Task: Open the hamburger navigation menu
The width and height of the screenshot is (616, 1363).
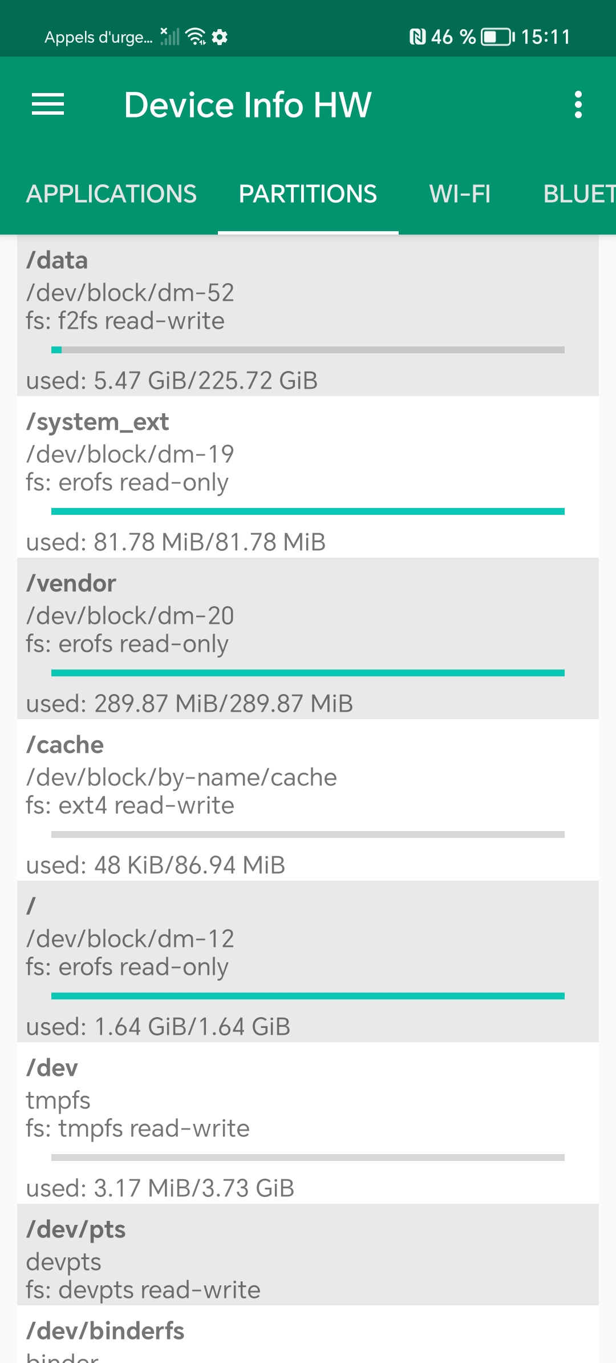Action: click(48, 104)
